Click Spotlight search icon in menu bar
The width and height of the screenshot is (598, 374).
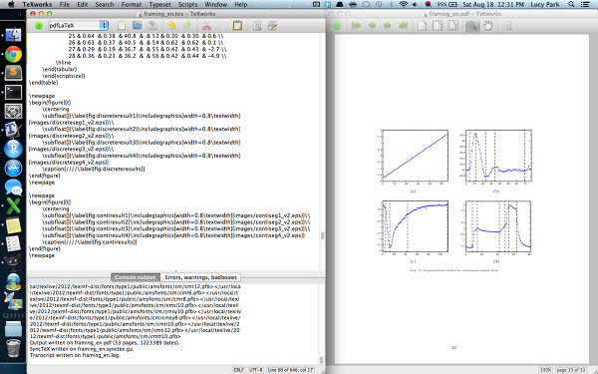[x=571, y=5]
